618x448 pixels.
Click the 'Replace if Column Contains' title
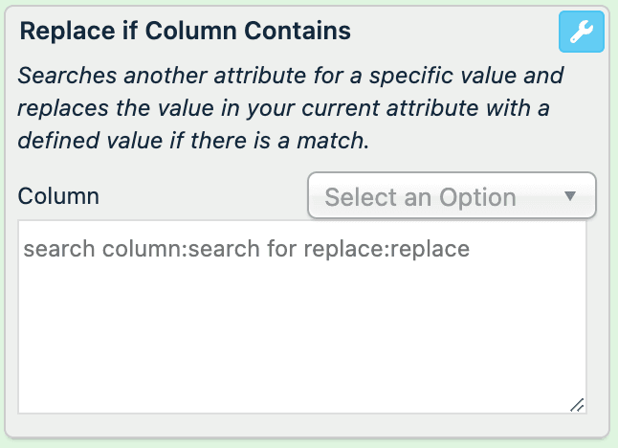[185, 31]
